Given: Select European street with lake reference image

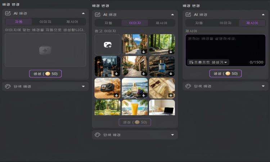Looking at the screenshot, I should point(135,44).
